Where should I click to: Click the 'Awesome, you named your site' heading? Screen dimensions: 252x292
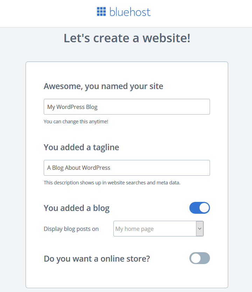pos(103,86)
